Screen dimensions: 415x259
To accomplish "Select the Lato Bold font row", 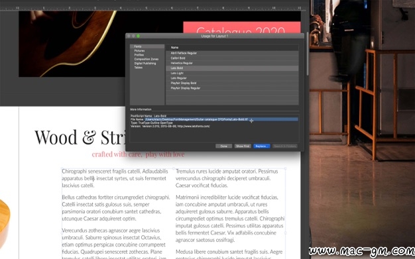I will coord(232,68).
